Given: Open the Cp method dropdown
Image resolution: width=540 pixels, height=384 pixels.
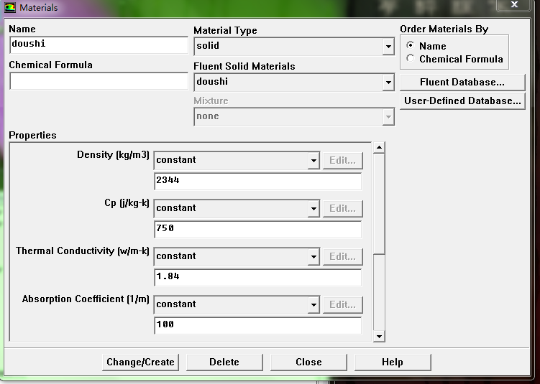Looking at the screenshot, I should tap(314, 209).
